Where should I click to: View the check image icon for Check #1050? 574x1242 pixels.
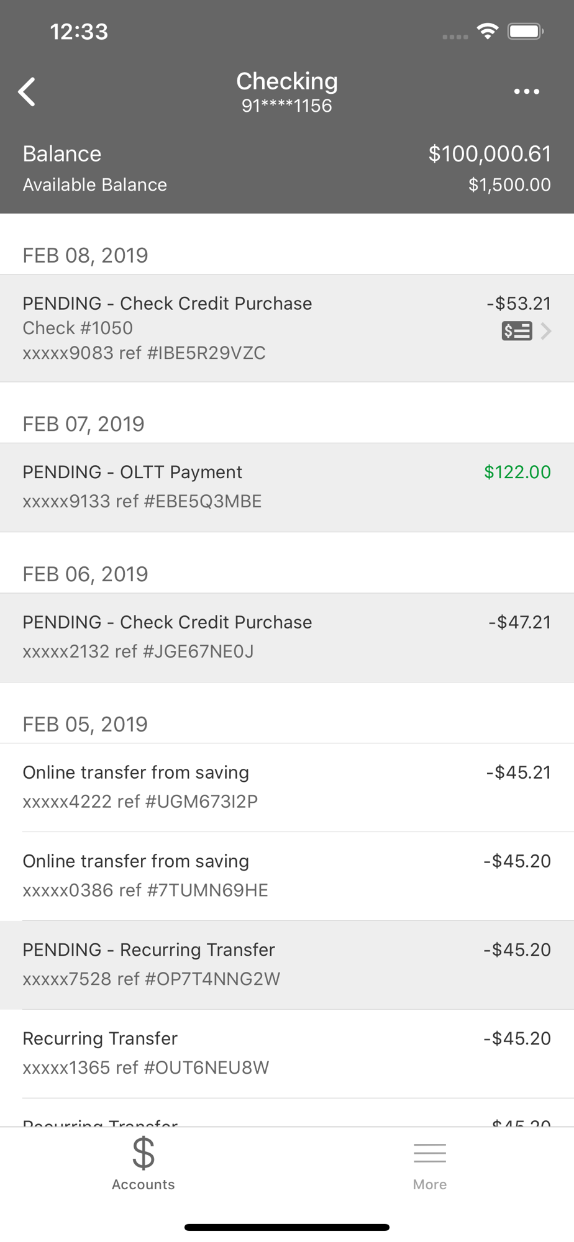tap(517, 331)
